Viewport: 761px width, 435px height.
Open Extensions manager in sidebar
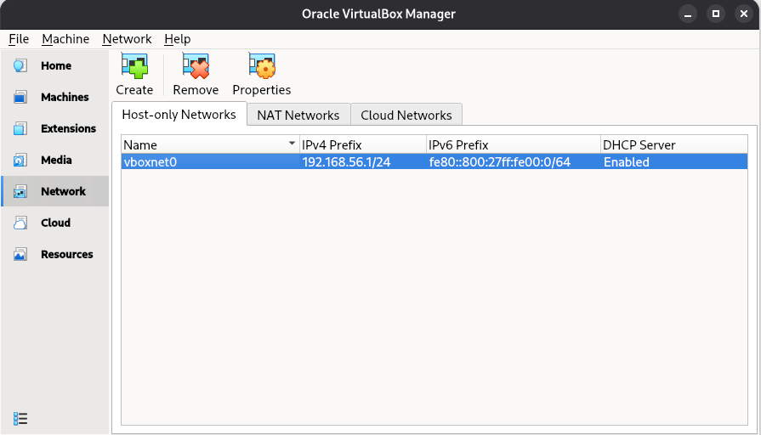54,128
